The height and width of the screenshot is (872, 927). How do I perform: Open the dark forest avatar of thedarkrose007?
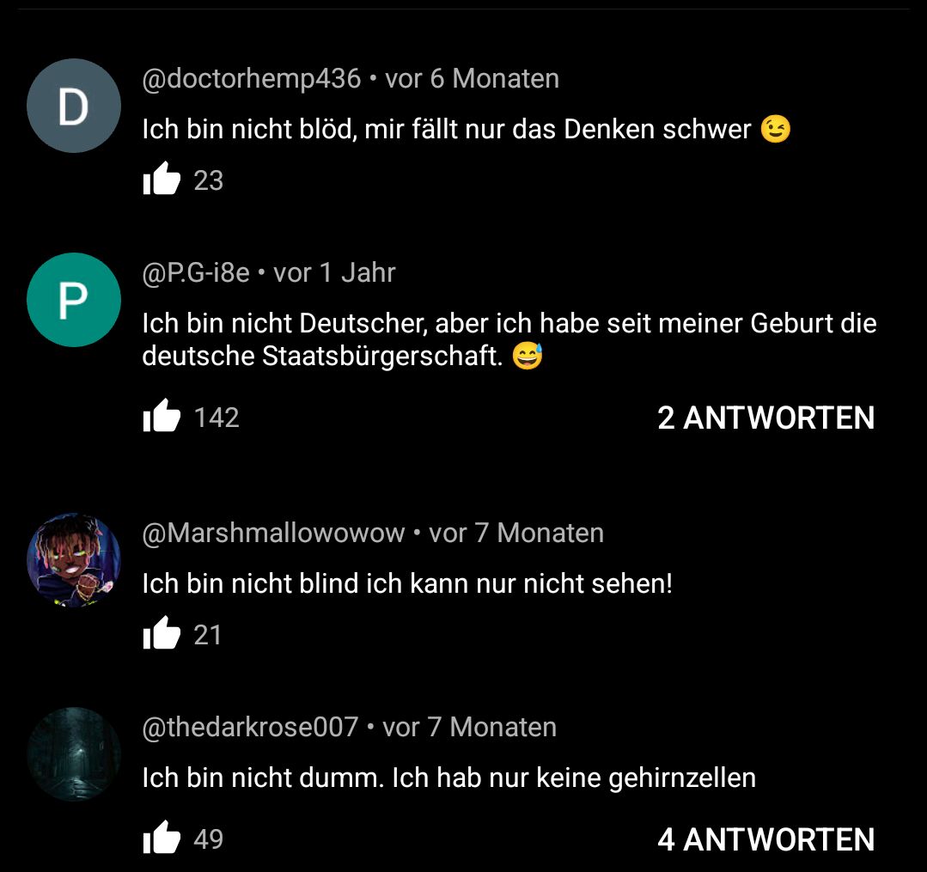(x=74, y=753)
